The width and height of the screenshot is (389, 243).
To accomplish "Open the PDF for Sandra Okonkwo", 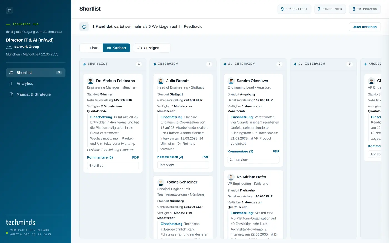I will pos(276,152).
